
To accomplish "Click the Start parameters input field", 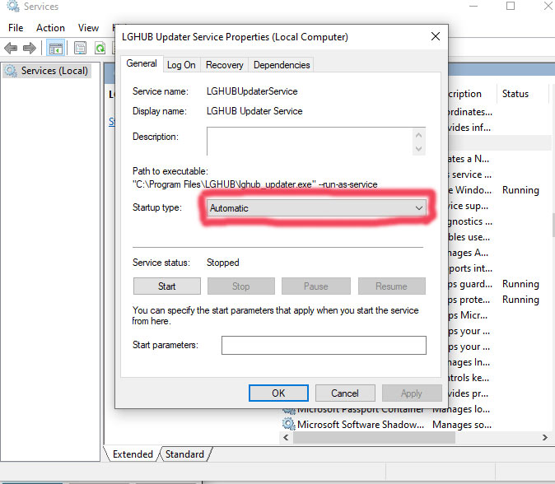I will (324, 345).
